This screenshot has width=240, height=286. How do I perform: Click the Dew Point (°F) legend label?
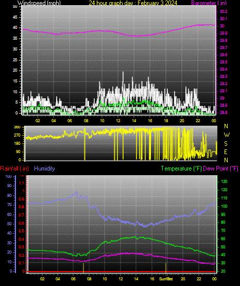220,169
